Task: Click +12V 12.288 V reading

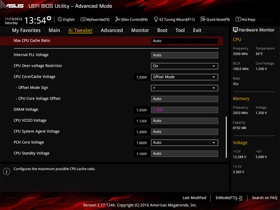Action: [240, 157]
